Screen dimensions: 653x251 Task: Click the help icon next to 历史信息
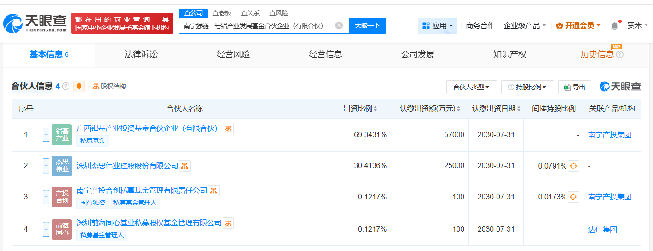click(619, 55)
